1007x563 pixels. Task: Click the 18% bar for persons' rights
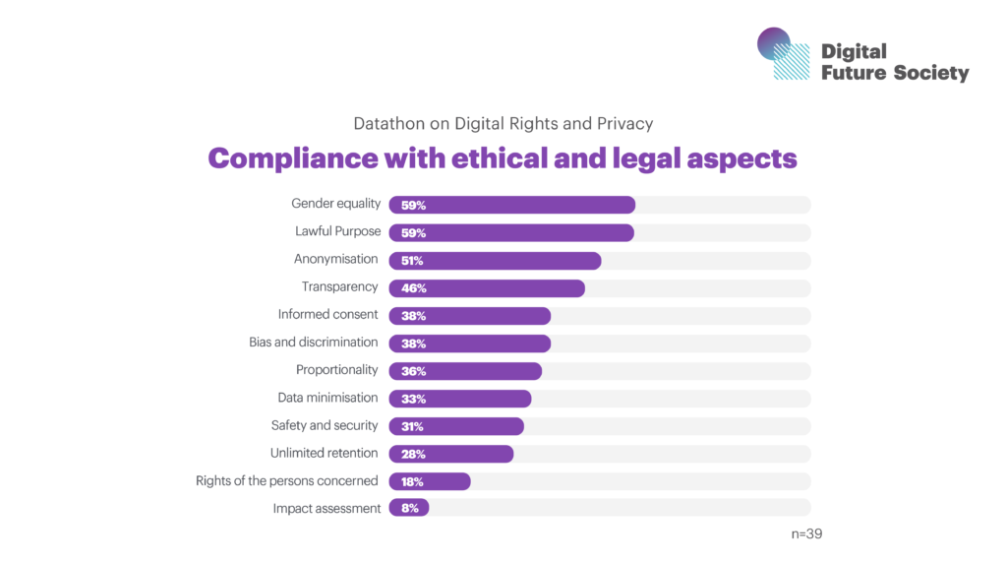click(430, 481)
